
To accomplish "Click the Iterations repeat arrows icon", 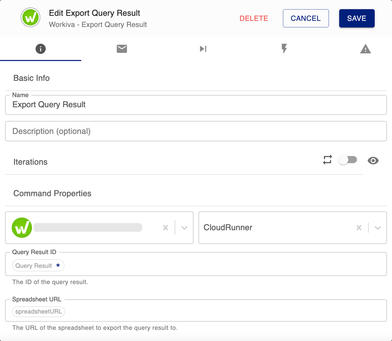I will tap(327, 160).
